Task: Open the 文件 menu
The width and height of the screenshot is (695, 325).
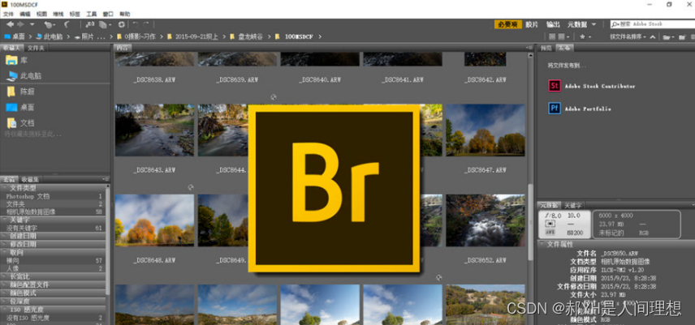Action: pyautogui.click(x=8, y=14)
